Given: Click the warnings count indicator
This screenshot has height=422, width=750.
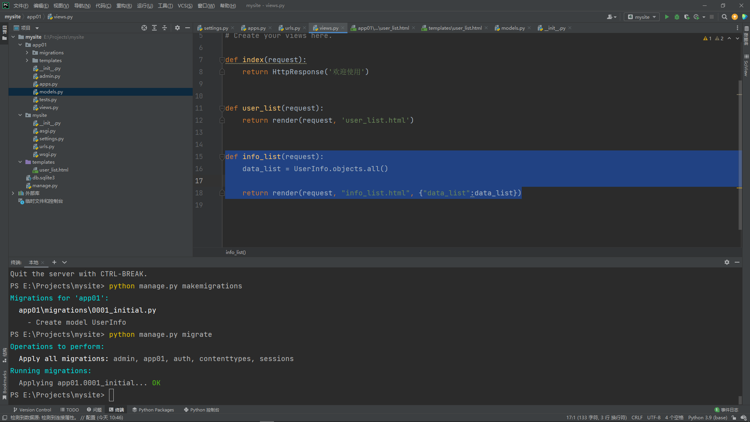Looking at the screenshot, I should [x=713, y=38].
